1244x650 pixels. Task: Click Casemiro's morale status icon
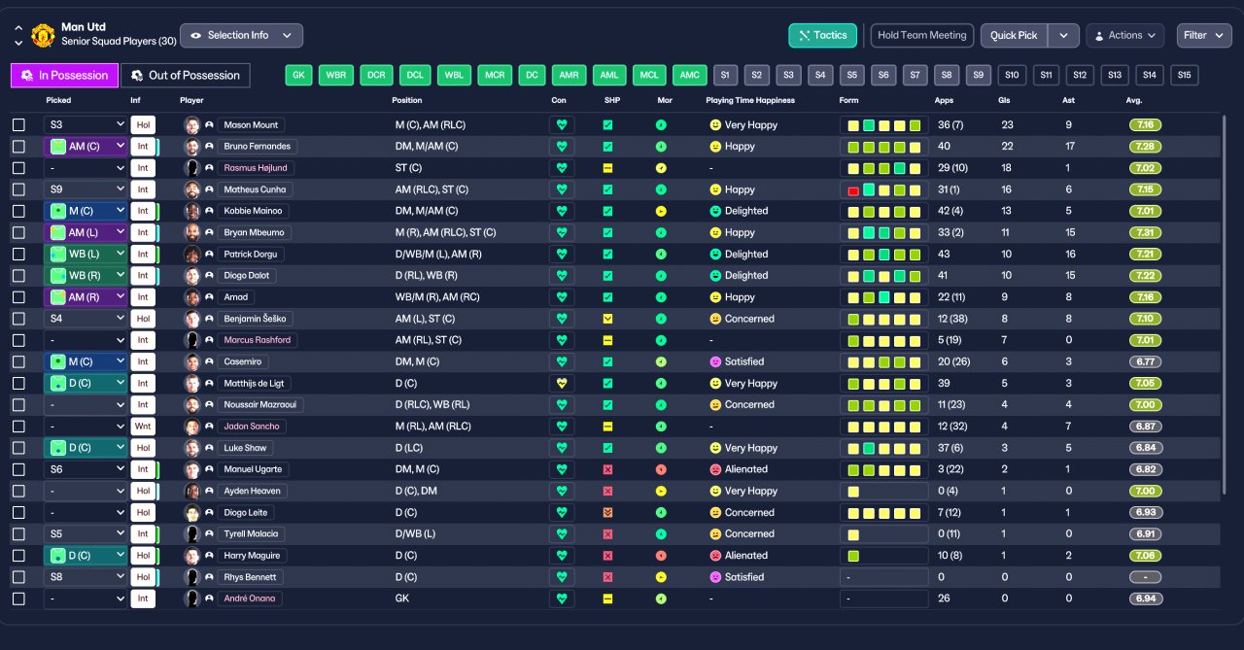661,361
